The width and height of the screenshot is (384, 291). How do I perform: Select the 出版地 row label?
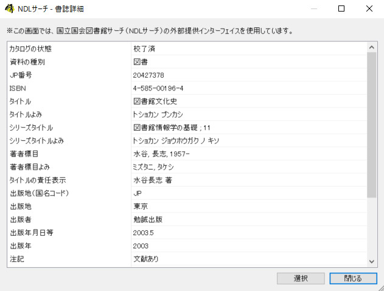[21, 207]
